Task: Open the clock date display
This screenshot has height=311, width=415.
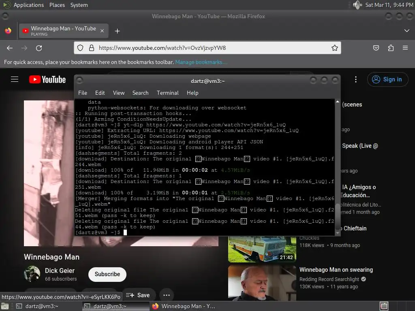Action: 389,5
